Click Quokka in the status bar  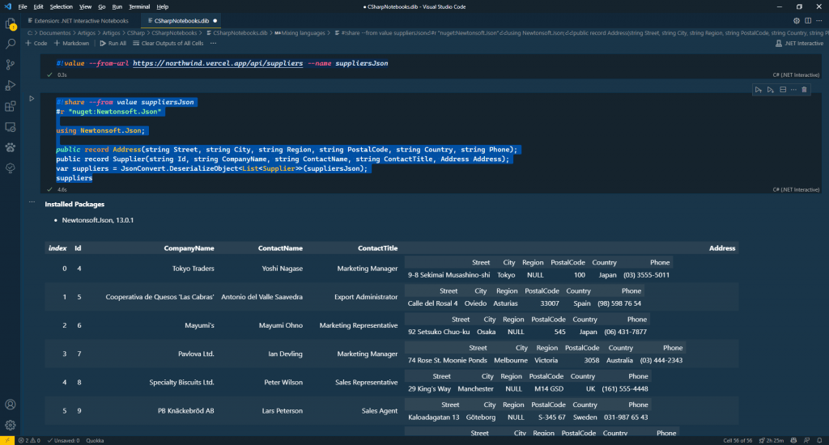(x=96, y=440)
